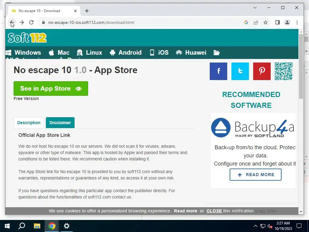Click the QR code image
Image resolution: width=309 pixels, height=232 pixels.
click(x=284, y=71)
